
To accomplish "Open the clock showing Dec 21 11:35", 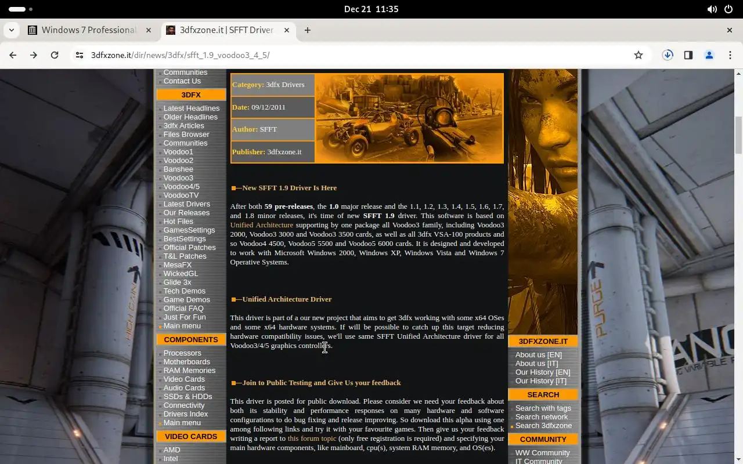I will click(371, 9).
